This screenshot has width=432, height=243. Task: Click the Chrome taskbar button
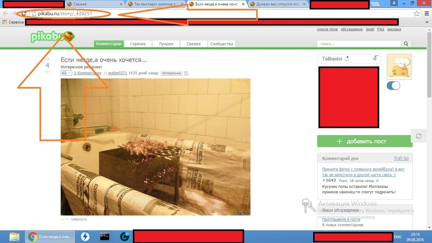pos(50,237)
